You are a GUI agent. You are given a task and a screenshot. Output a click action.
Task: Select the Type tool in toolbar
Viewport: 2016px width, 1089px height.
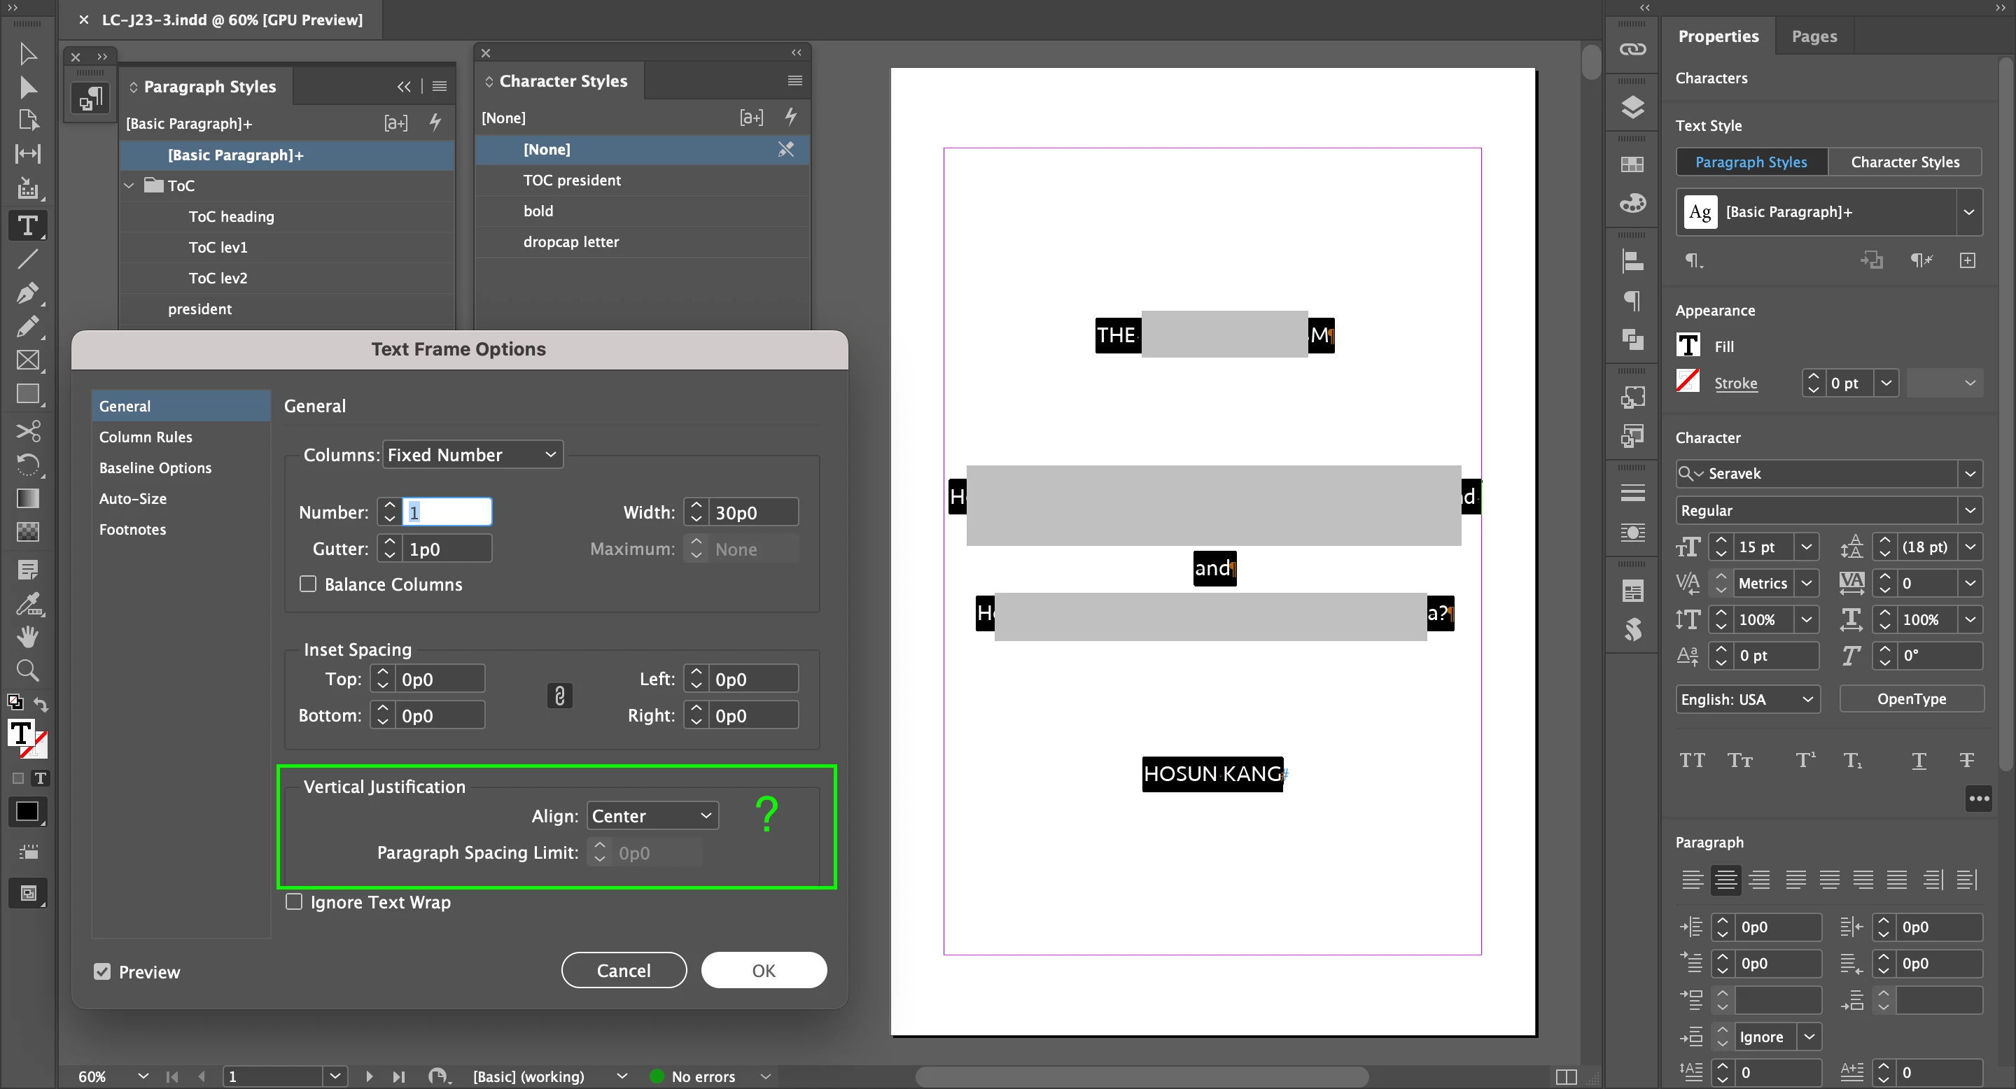pos(27,226)
